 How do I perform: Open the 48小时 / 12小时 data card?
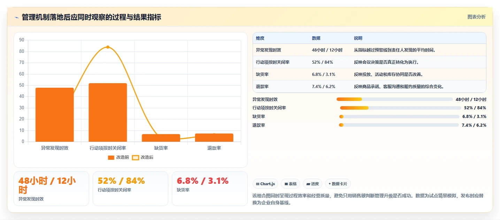[51, 188]
